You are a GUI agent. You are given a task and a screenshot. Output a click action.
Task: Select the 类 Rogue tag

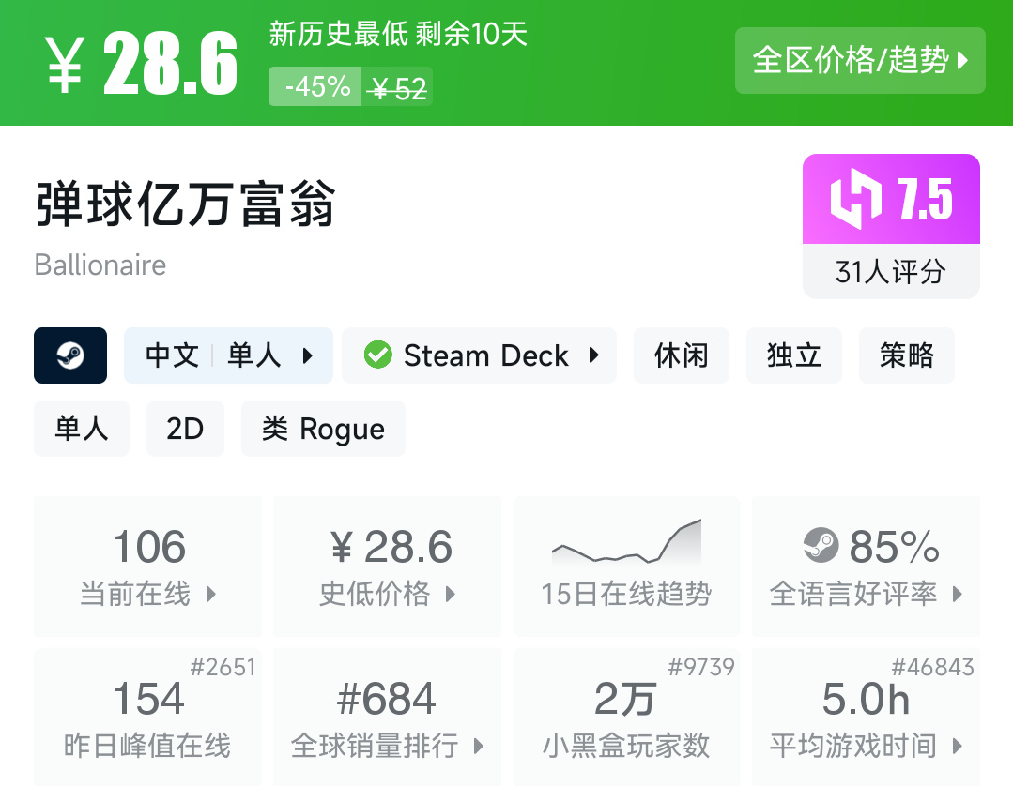point(323,429)
